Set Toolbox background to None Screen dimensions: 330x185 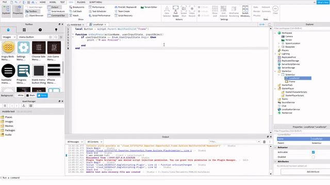click(42, 96)
